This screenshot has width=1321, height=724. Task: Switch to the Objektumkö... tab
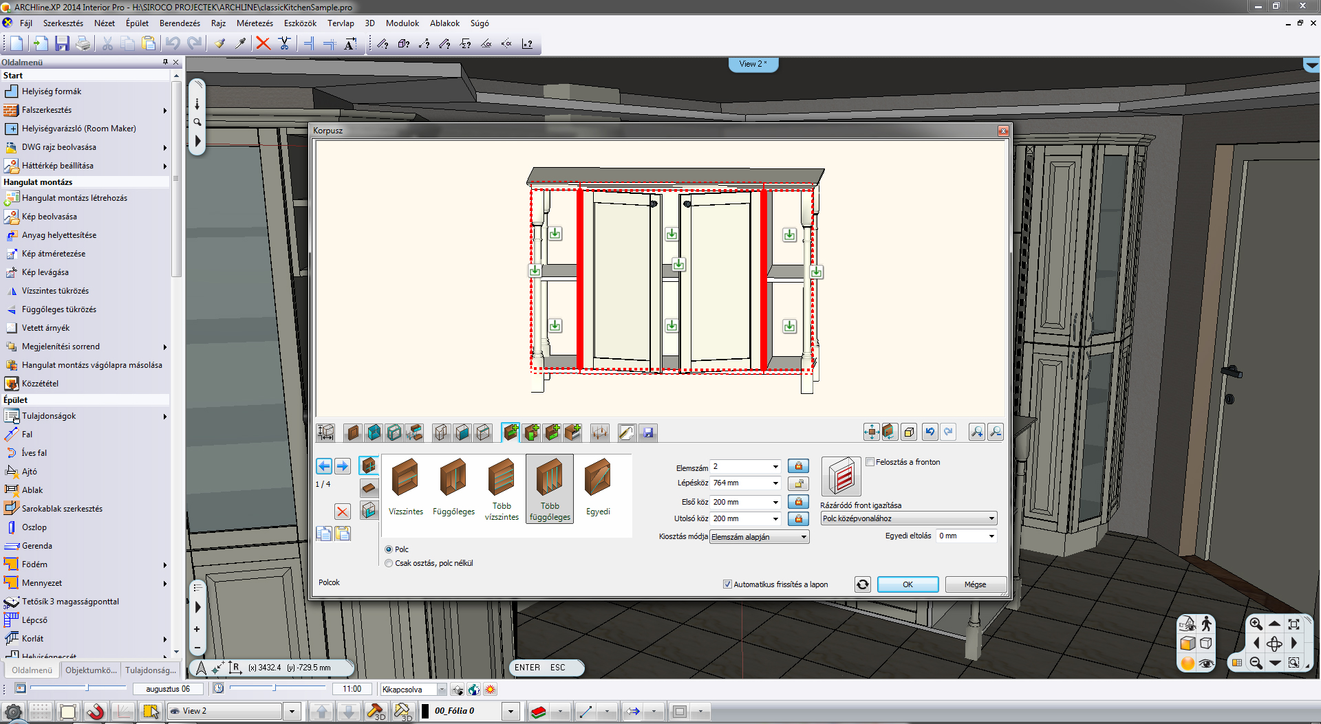[90, 670]
